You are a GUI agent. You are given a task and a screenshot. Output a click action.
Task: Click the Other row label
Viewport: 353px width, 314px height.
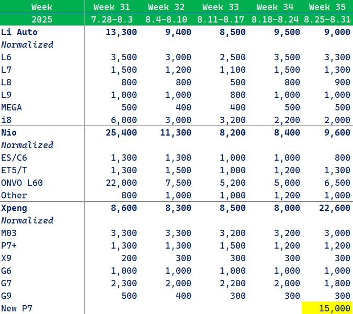14,196
